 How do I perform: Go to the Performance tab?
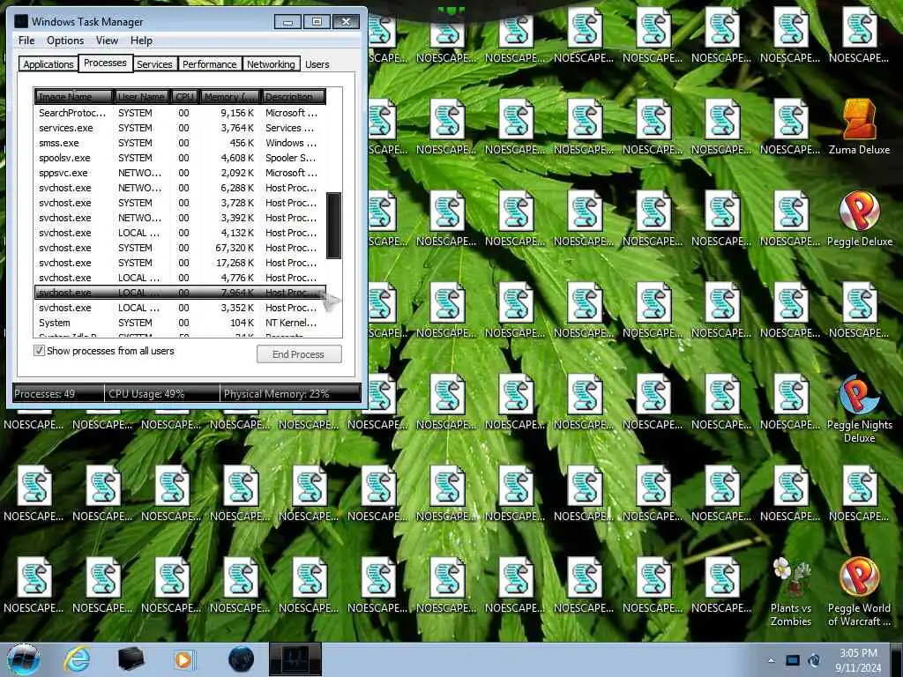pyautogui.click(x=209, y=63)
